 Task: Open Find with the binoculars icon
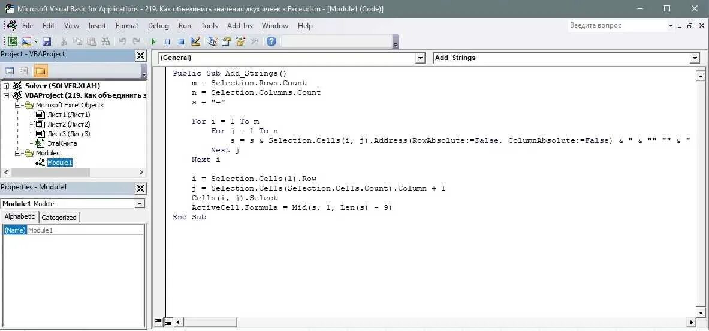(x=105, y=41)
